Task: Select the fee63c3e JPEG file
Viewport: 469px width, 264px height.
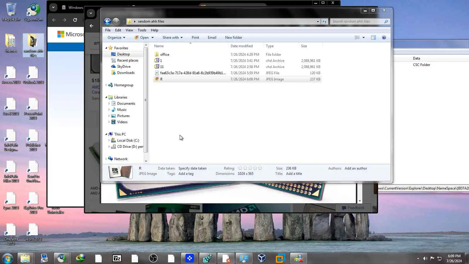Action: pos(193,73)
